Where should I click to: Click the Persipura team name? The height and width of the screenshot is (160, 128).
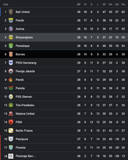point(22,139)
